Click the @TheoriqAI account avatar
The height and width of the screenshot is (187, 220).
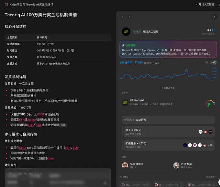(x=125, y=103)
